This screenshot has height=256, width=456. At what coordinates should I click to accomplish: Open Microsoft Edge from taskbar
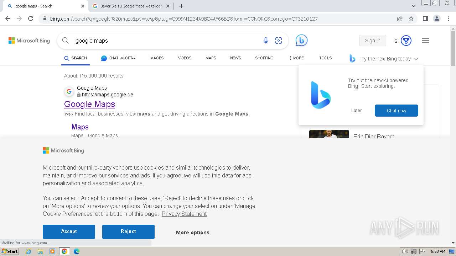coord(77,251)
